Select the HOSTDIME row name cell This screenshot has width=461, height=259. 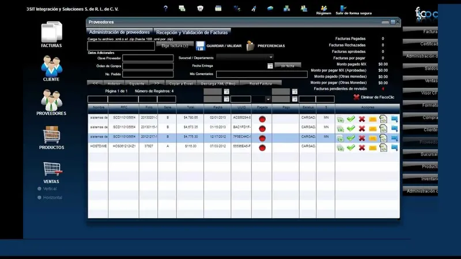[98, 146]
